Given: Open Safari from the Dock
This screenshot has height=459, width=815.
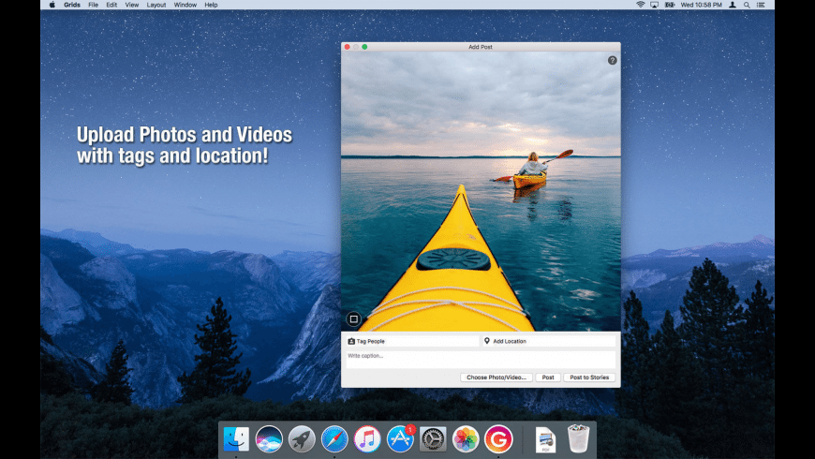Looking at the screenshot, I should [x=334, y=439].
